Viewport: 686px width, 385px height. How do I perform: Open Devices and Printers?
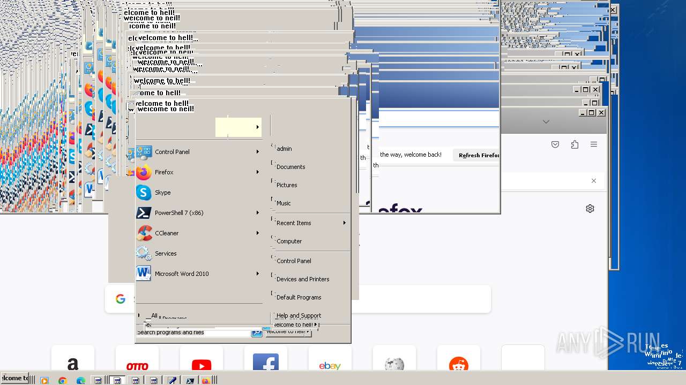(303, 279)
